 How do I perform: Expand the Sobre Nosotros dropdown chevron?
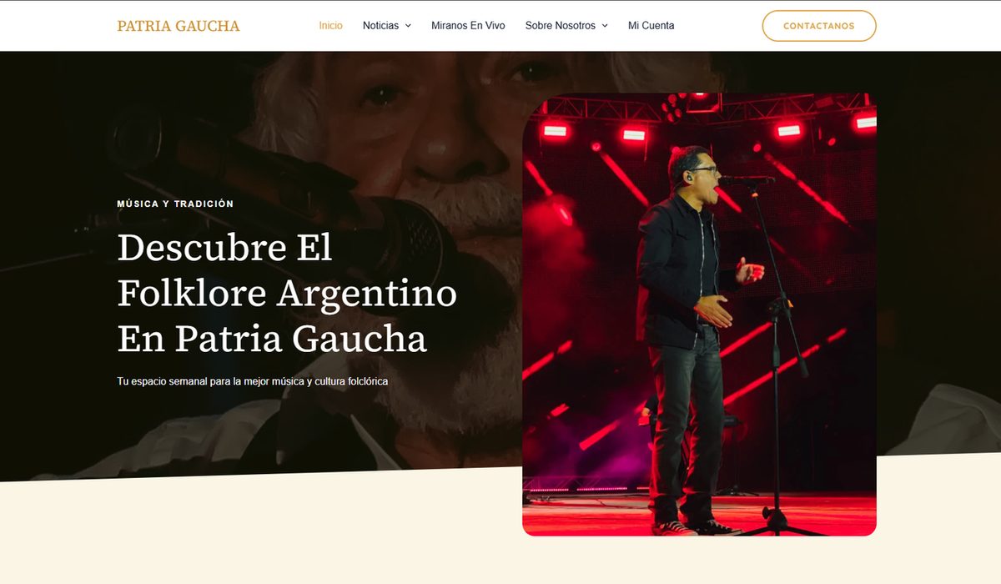[x=605, y=26]
